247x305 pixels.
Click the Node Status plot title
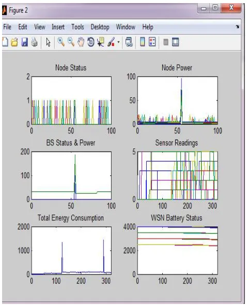pos(71,68)
